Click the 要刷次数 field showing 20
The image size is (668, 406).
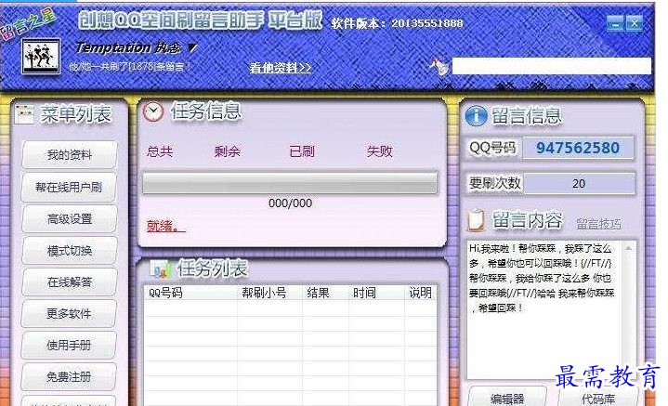click(579, 184)
